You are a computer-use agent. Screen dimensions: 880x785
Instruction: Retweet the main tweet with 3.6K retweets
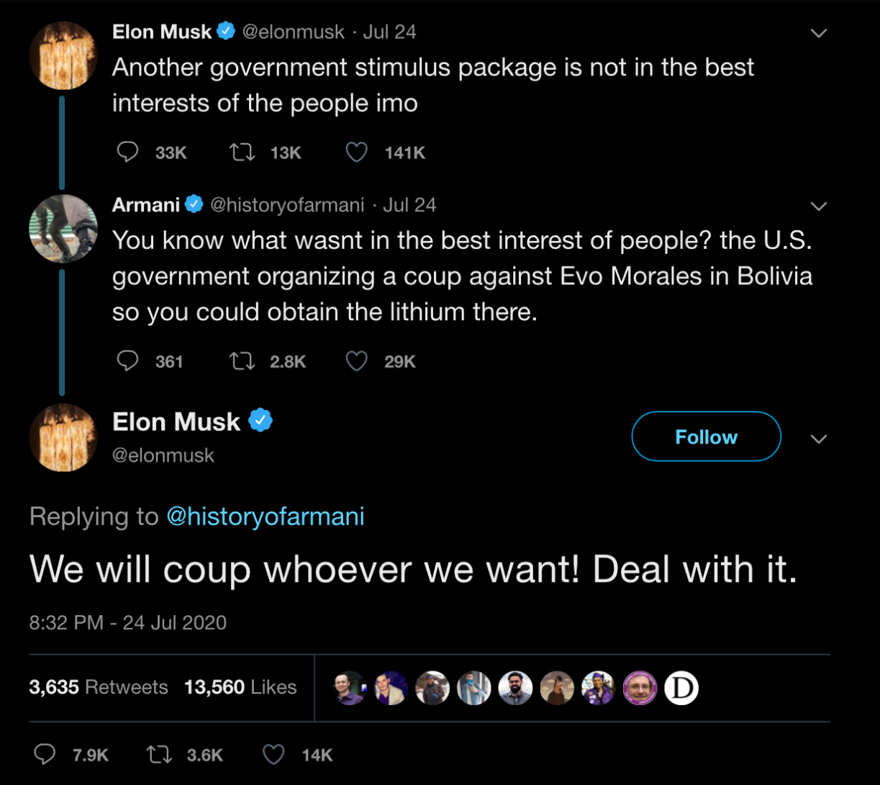pos(158,754)
